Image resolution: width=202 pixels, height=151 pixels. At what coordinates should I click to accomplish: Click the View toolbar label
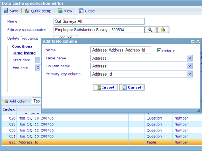tap(68, 11)
